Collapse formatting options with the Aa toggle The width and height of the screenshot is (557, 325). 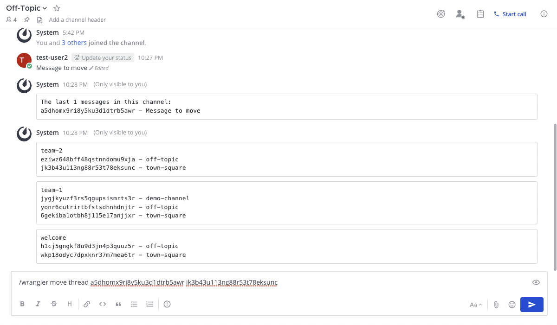pyautogui.click(x=475, y=305)
